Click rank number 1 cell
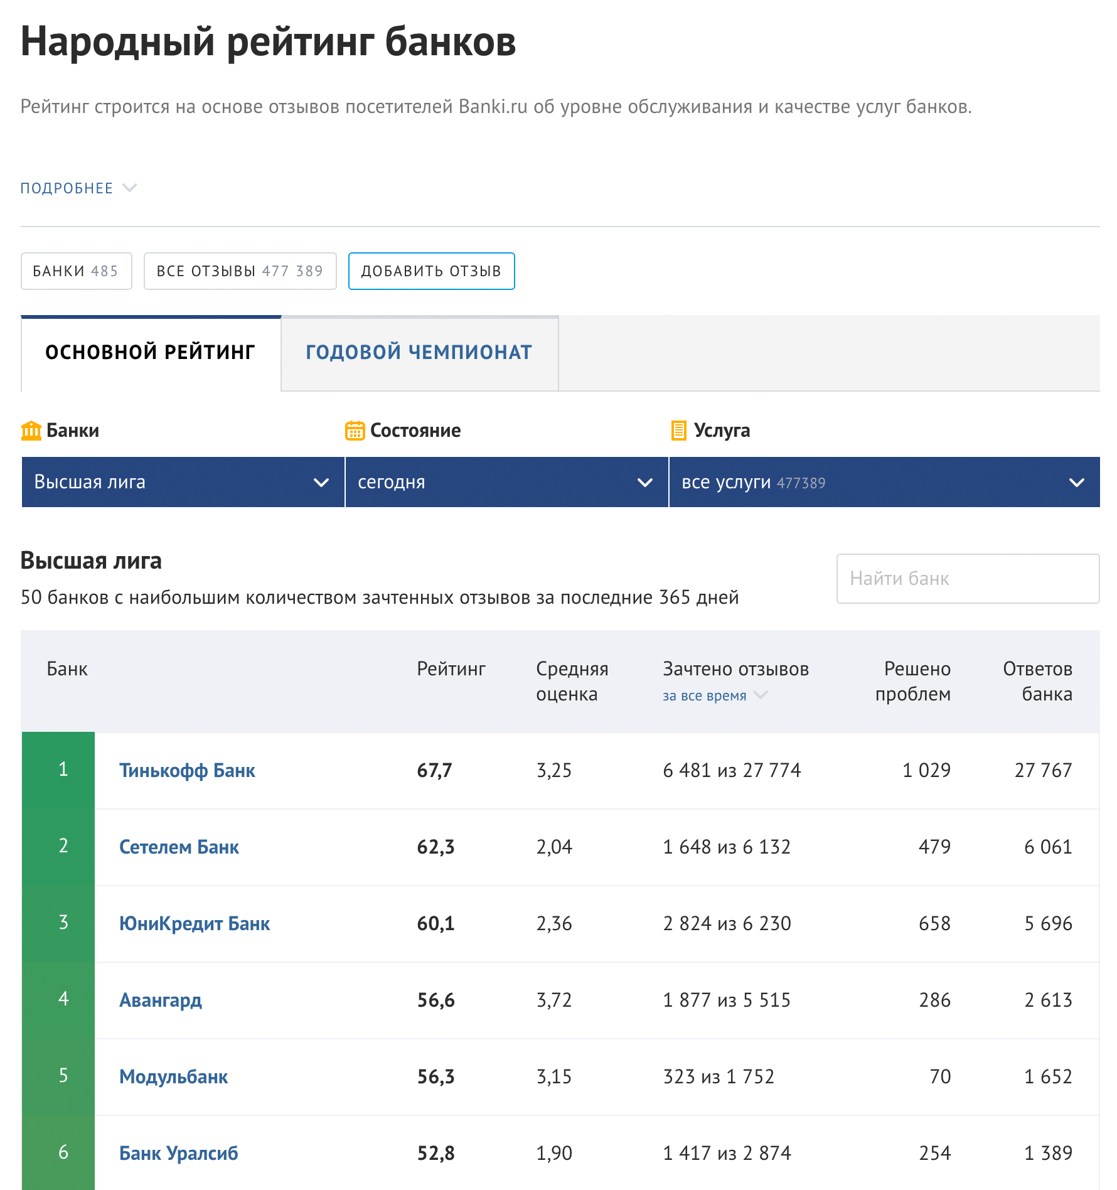This screenshot has height=1190, width=1117. (x=58, y=770)
